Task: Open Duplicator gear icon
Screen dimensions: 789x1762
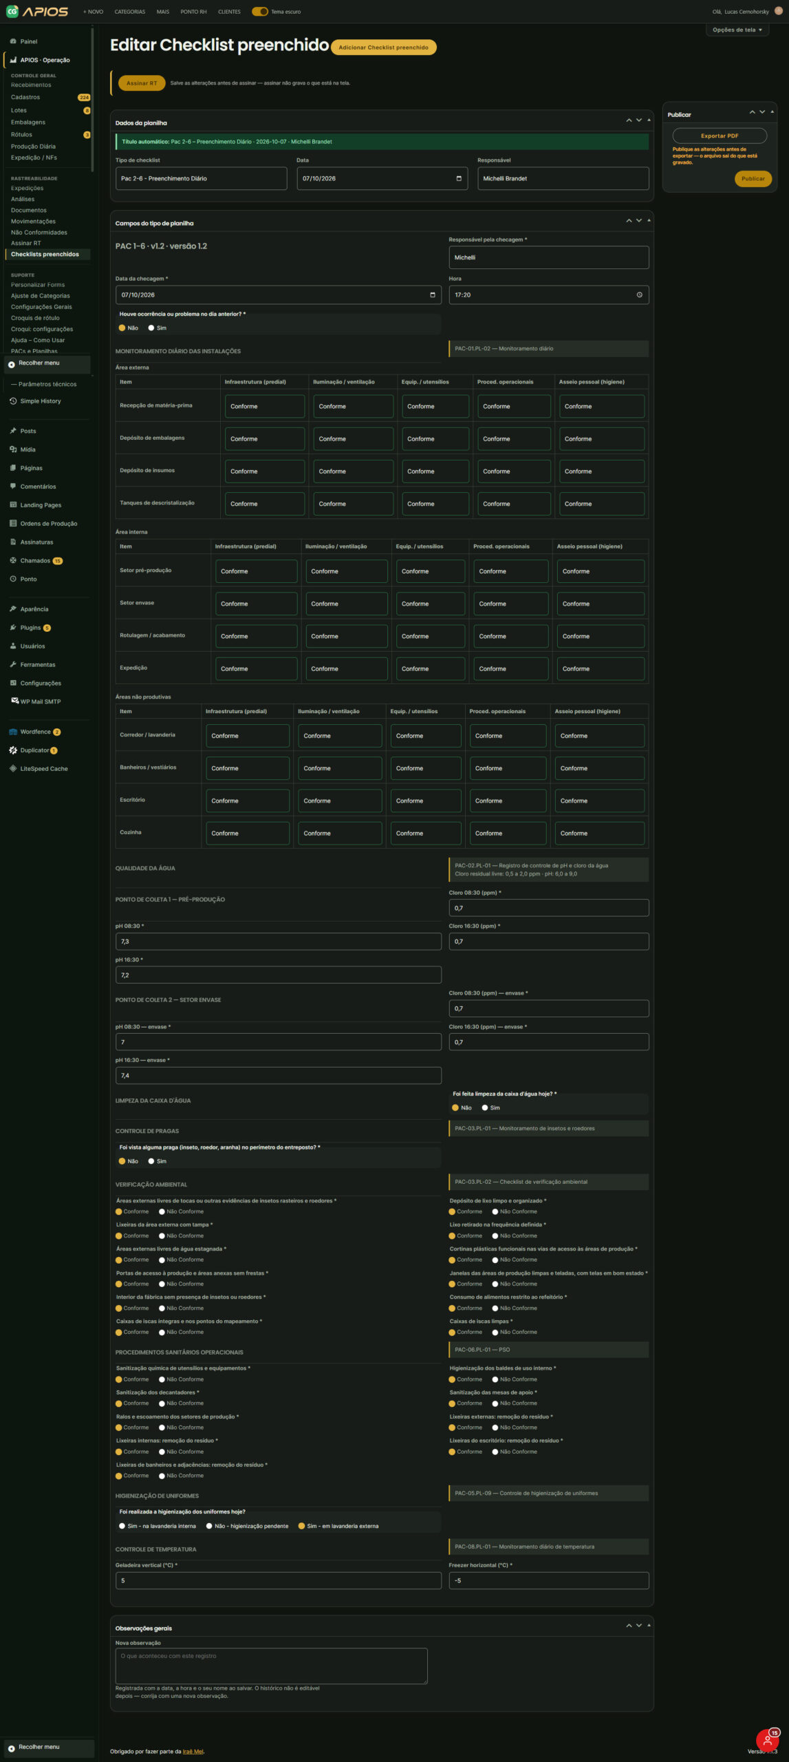Action: coord(13,750)
